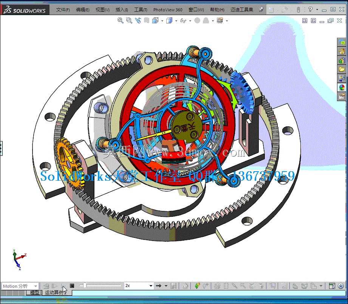Click the Auto Key lightning icon
The image size is (348, 304).
tap(197, 286)
